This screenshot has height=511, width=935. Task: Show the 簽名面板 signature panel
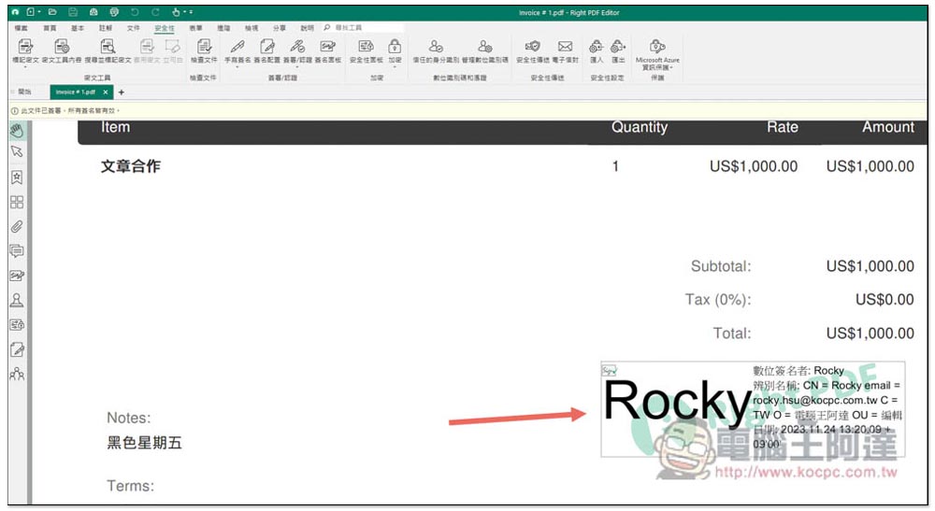click(328, 50)
